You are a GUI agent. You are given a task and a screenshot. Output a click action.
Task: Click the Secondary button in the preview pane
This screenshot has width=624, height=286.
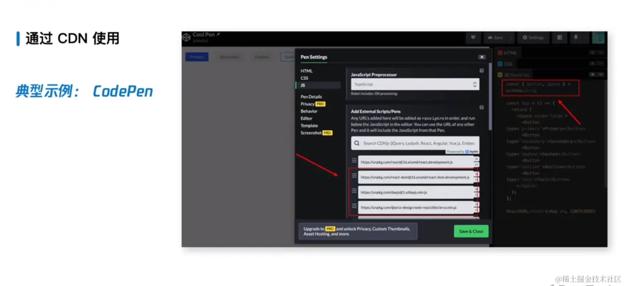[x=229, y=57]
